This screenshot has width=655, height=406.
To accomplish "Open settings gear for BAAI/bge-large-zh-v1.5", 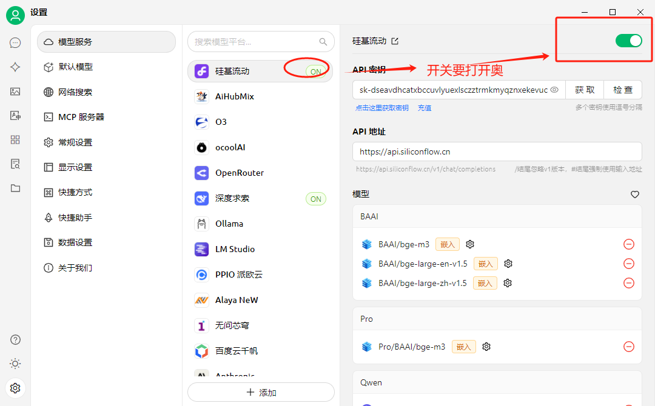I will (x=508, y=283).
